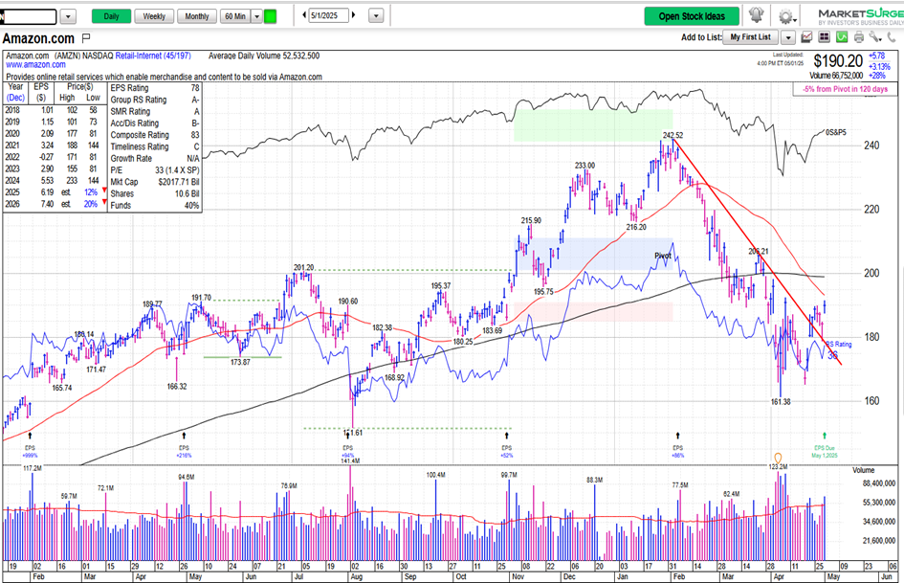Click the 233.00 price high label
Screen dimensions: 904x583
point(584,166)
